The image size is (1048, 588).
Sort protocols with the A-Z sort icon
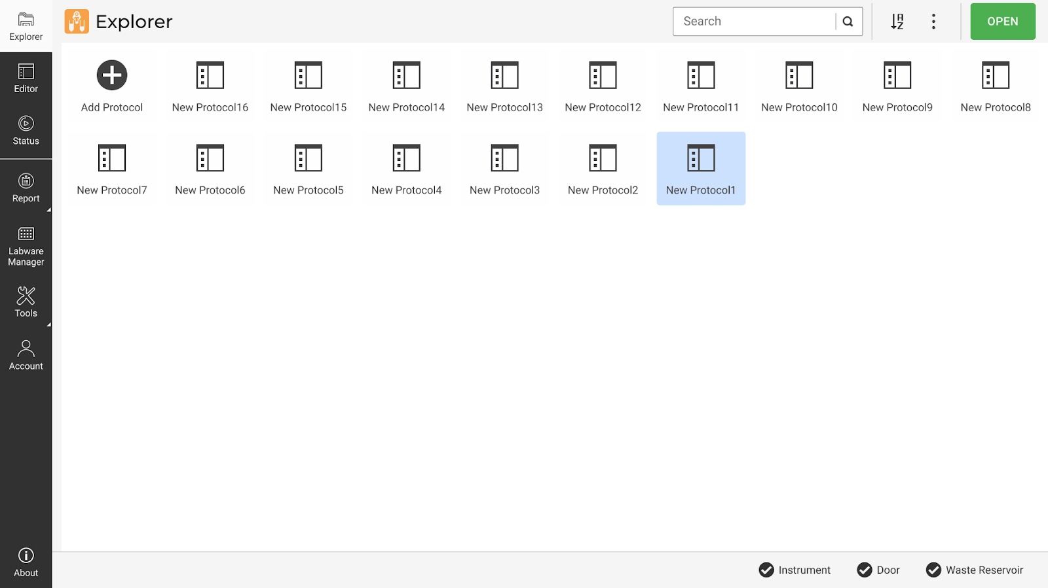(897, 22)
